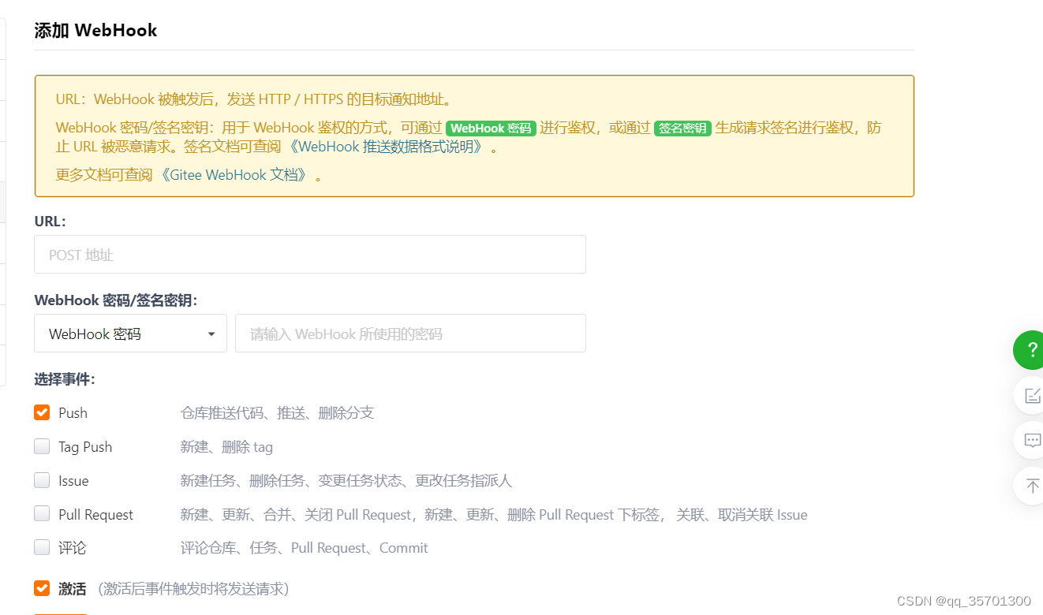
Task: Enable the Pull Request event checkbox
Action: pyautogui.click(x=41, y=513)
